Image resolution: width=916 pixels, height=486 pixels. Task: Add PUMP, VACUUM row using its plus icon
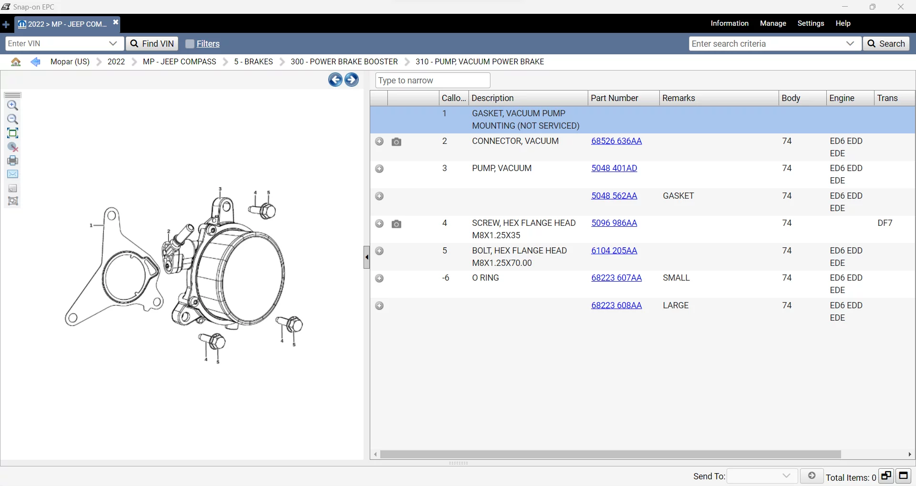pyautogui.click(x=379, y=169)
